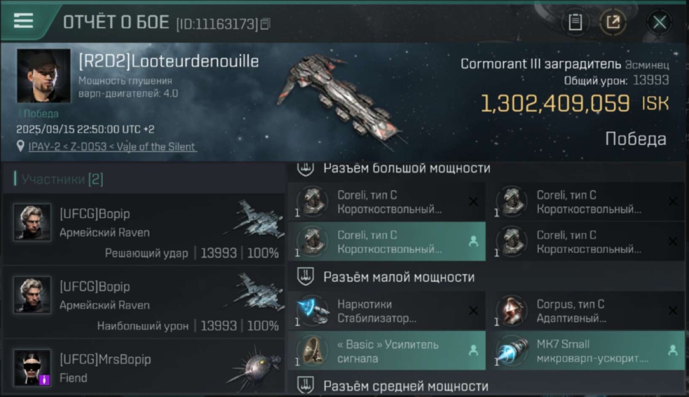689x397 pixels.
Task: Click the share report export icon
Action: click(x=613, y=22)
